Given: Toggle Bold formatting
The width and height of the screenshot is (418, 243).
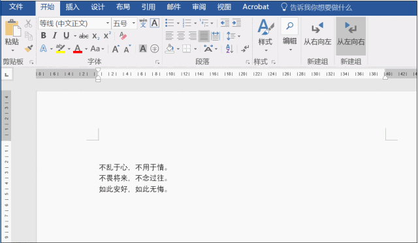Looking at the screenshot, I should [44, 35].
